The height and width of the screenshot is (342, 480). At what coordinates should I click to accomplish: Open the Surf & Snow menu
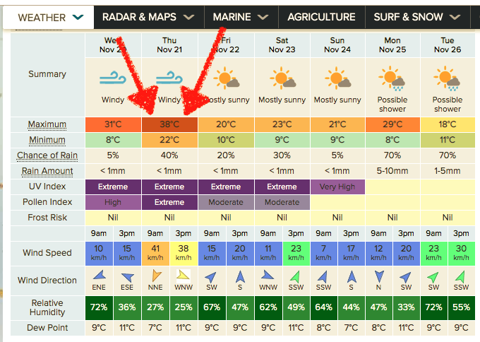pyautogui.click(x=417, y=16)
